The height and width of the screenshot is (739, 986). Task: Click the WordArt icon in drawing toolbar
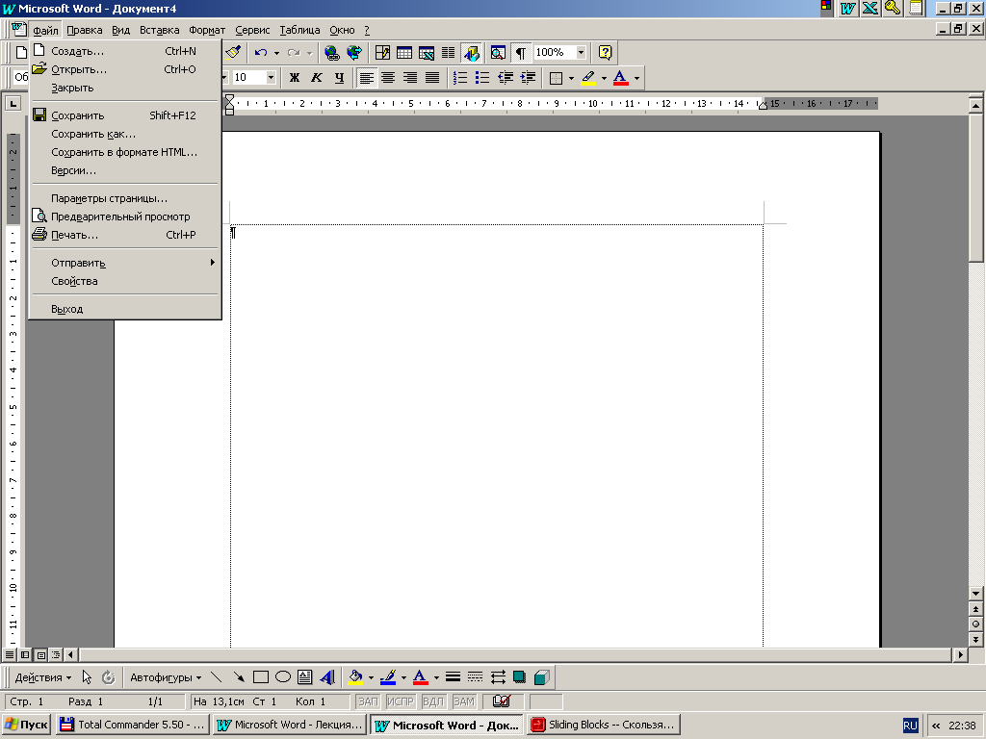point(327,676)
